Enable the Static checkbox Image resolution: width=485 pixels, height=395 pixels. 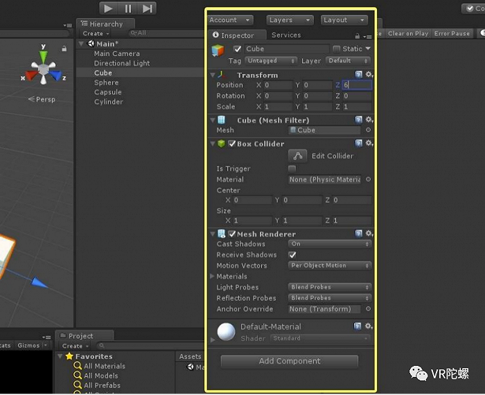coord(336,49)
